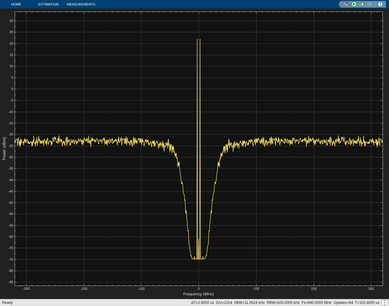This screenshot has width=389, height=306.
Task: Click the x-axis tick label -300
Action: (27, 289)
